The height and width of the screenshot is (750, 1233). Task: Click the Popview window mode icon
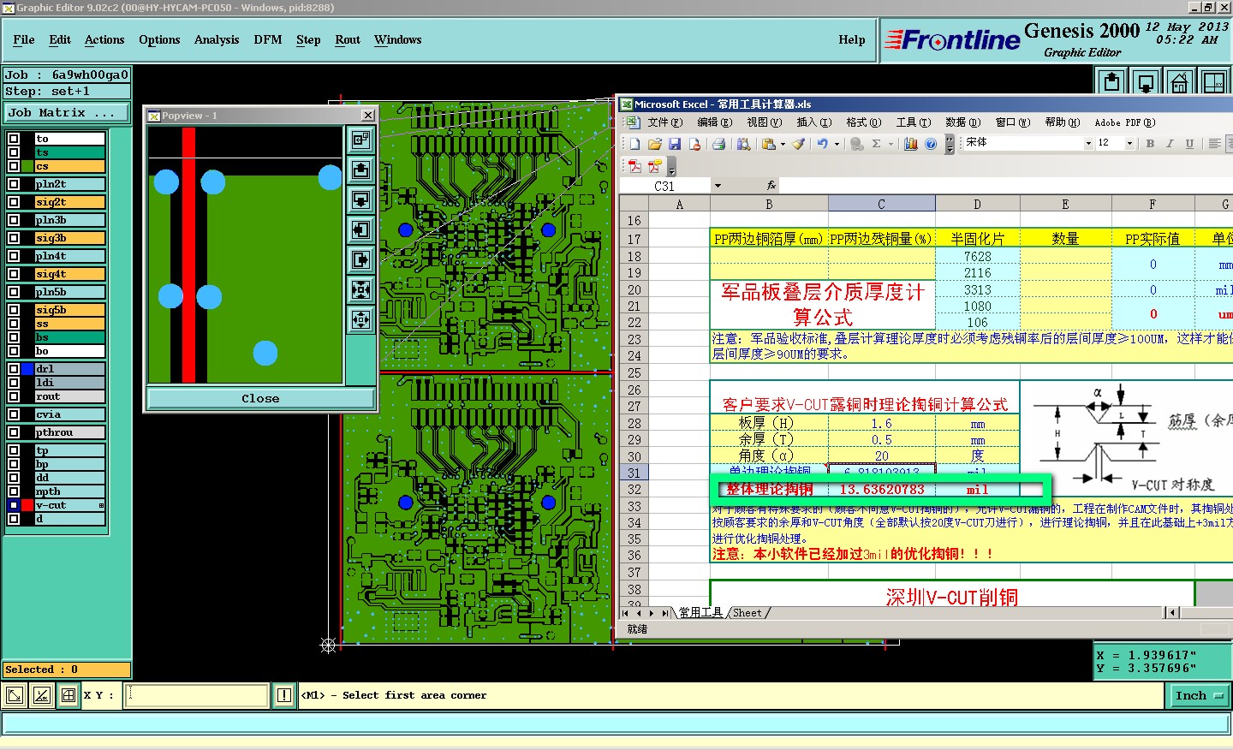[x=360, y=140]
